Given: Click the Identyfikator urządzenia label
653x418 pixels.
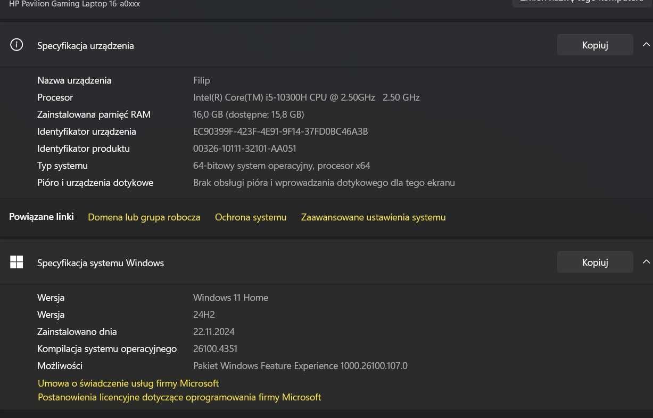Looking at the screenshot, I should pyautogui.click(x=87, y=132).
